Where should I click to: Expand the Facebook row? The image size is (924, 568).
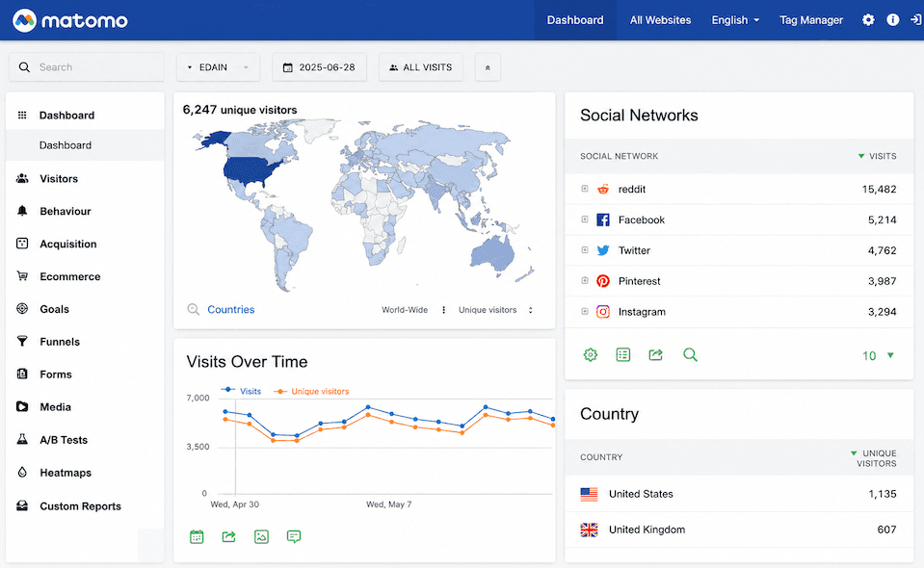pos(585,219)
